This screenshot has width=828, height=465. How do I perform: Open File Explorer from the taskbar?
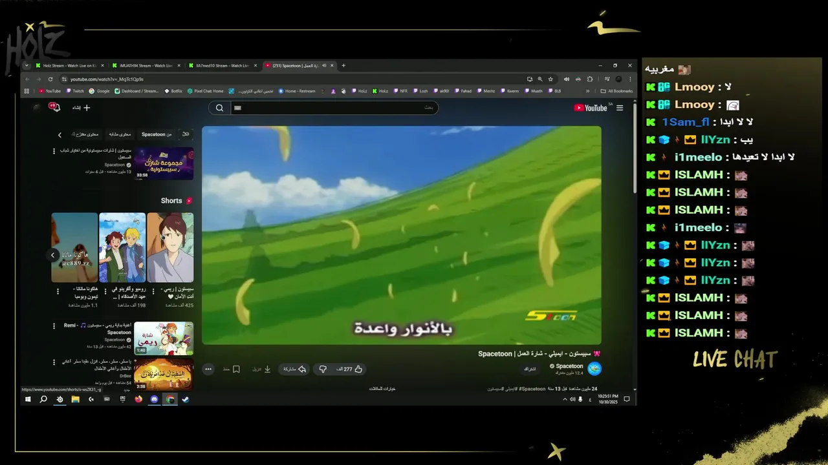pos(75,399)
